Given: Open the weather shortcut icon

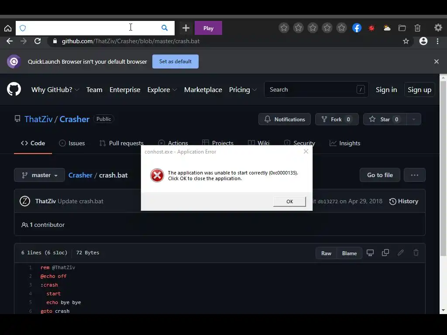Looking at the screenshot, I should (387, 27).
